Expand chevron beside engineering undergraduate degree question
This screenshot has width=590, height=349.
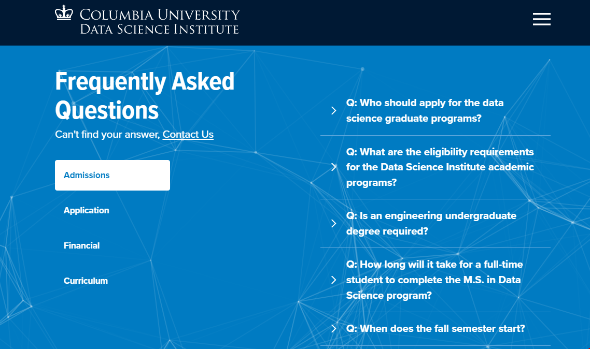click(333, 224)
